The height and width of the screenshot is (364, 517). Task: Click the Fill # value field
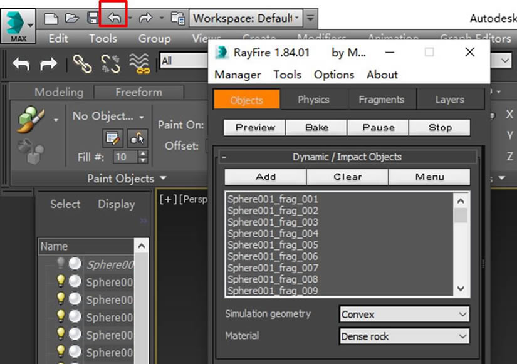[125, 157]
